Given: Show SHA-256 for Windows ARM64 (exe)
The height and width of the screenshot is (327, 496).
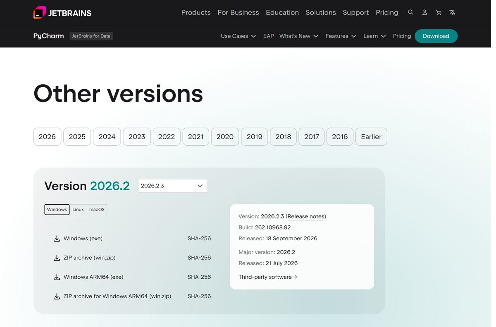Looking at the screenshot, I should click(199, 277).
